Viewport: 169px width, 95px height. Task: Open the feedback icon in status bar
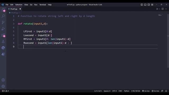click(162, 91)
